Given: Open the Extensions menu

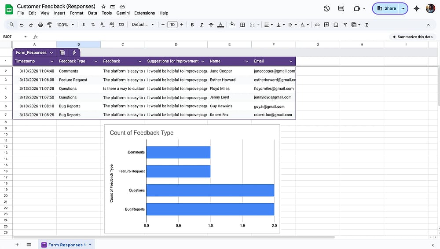Looking at the screenshot, I should pyautogui.click(x=144, y=13).
